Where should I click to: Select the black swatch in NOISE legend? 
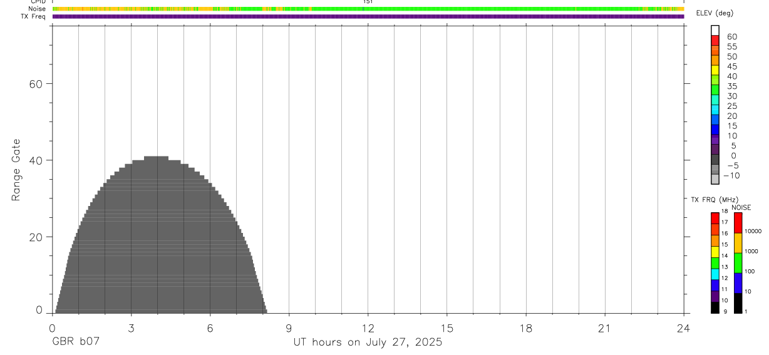coord(738,303)
